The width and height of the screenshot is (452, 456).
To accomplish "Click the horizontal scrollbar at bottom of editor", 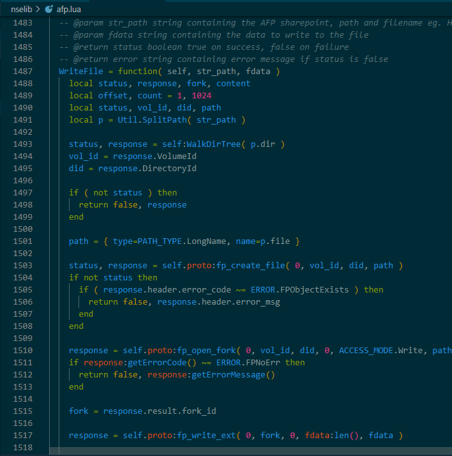I will 250,451.
